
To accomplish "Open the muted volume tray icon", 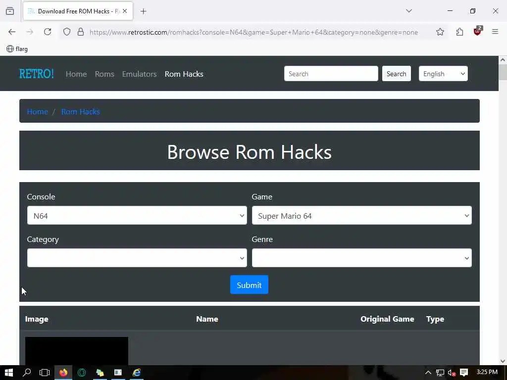I will (x=452, y=373).
